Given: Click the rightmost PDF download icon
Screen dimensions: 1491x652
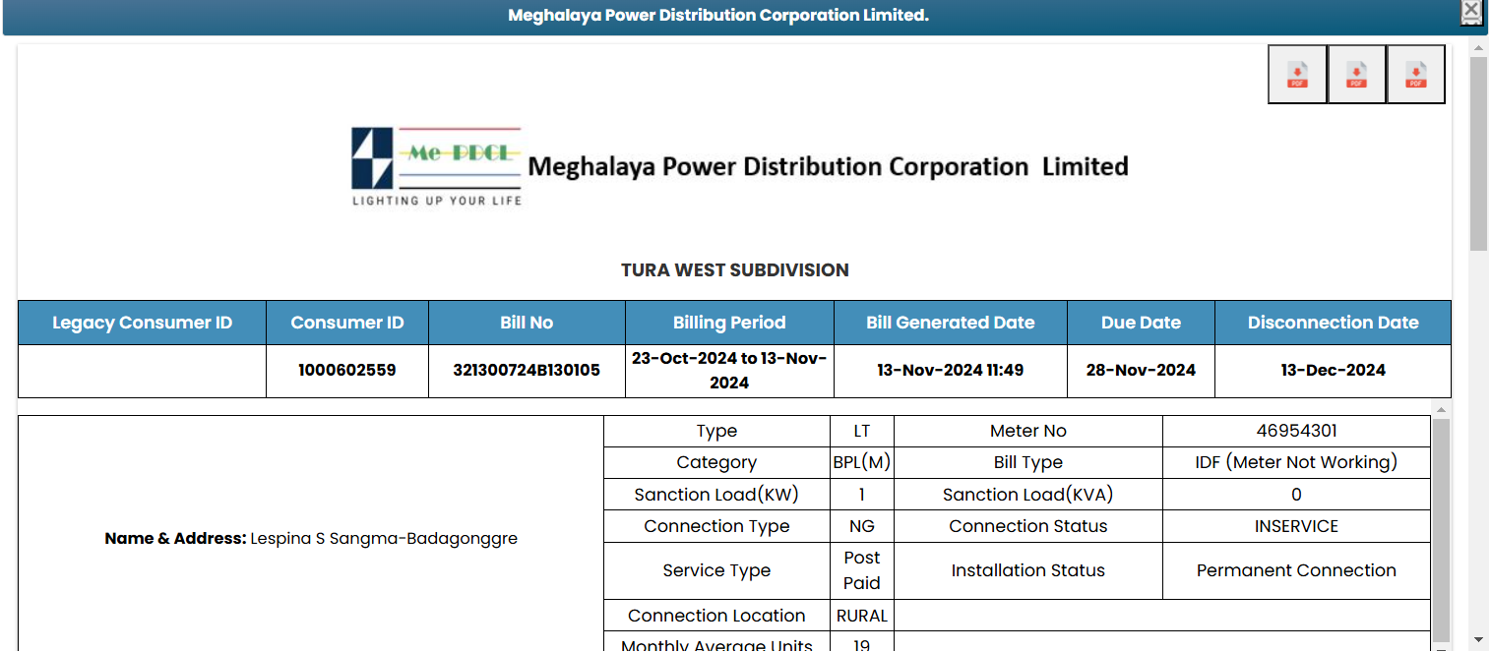Looking at the screenshot, I should coord(1415,75).
